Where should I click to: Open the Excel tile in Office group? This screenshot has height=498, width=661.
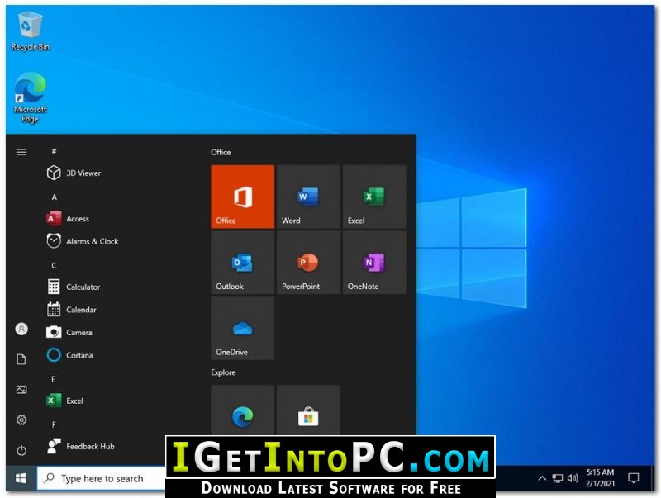[x=374, y=197]
